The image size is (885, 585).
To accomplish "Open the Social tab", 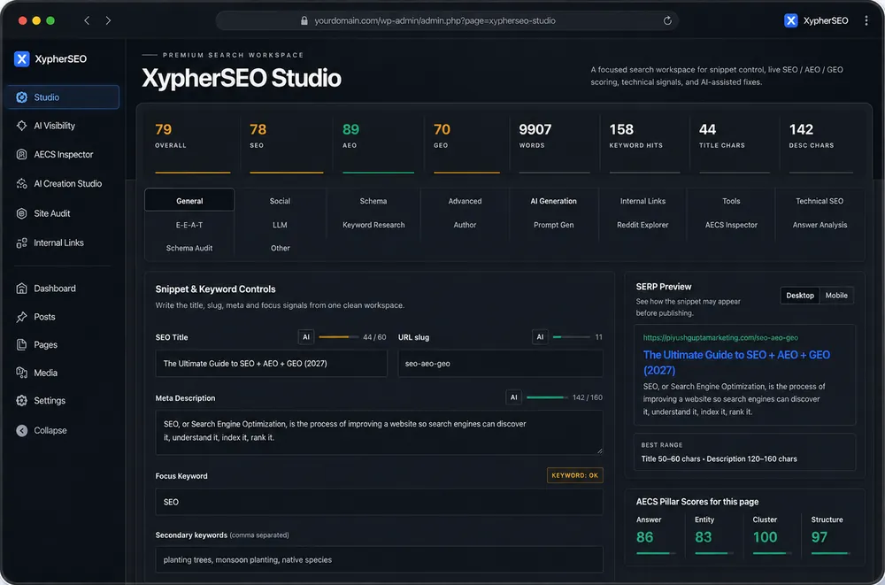I will tap(280, 201).
